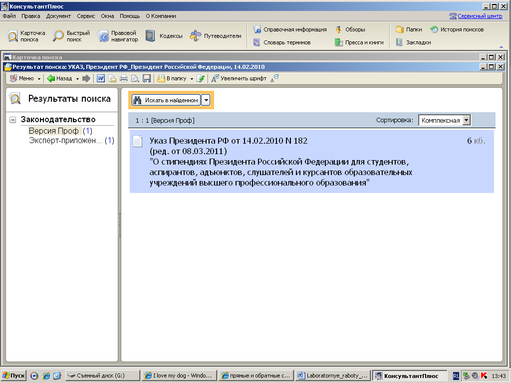Launch Internet Explorer quick launch icon
The width and height of the screenshot is (511, 383).
pos(46,376)
